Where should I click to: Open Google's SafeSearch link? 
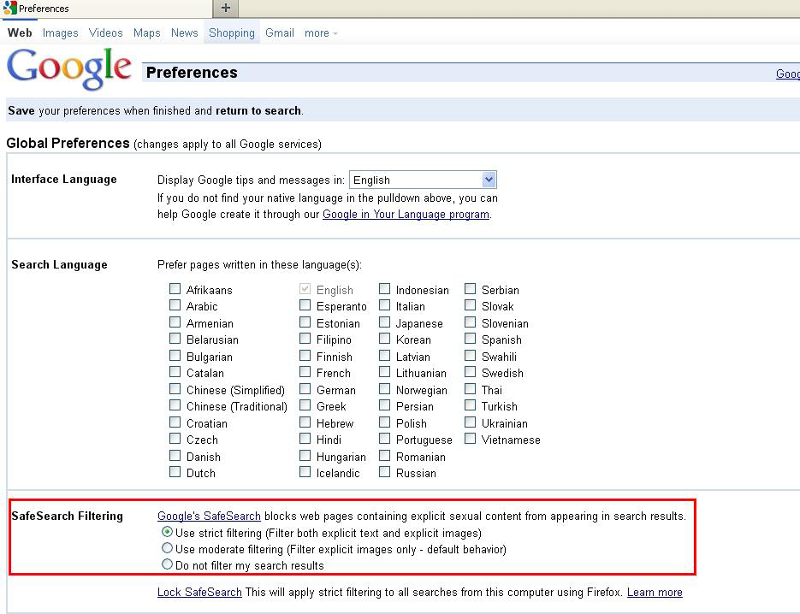pyautogui.click(x=209, y=517)
